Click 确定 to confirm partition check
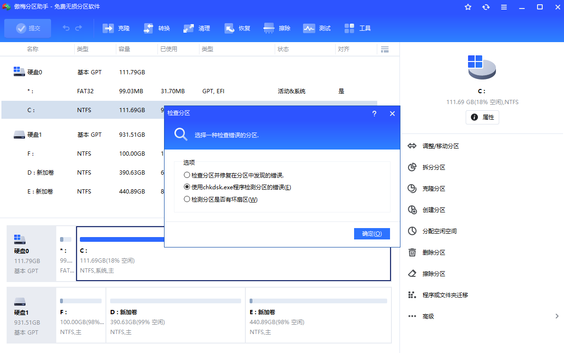Image resolution: width=564 pixels, height=353 pixels. [x=372, y=233]
